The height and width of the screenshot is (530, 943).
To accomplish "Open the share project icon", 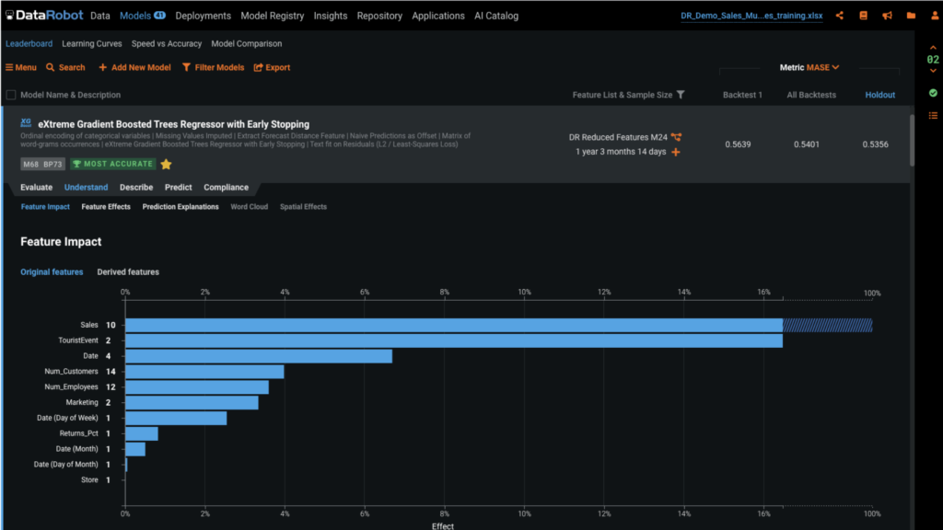I will coord(840,16).
